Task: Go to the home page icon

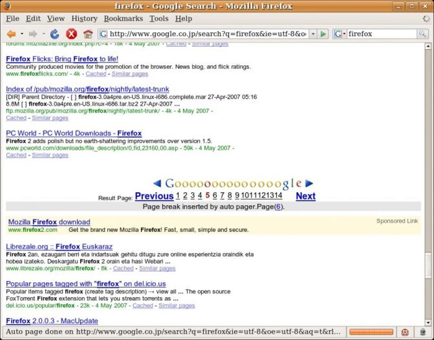Action: tap(88, 34)
